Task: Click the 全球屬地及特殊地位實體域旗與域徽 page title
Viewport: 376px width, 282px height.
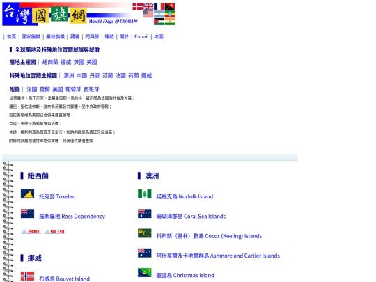Action: [x=57, y=49]
